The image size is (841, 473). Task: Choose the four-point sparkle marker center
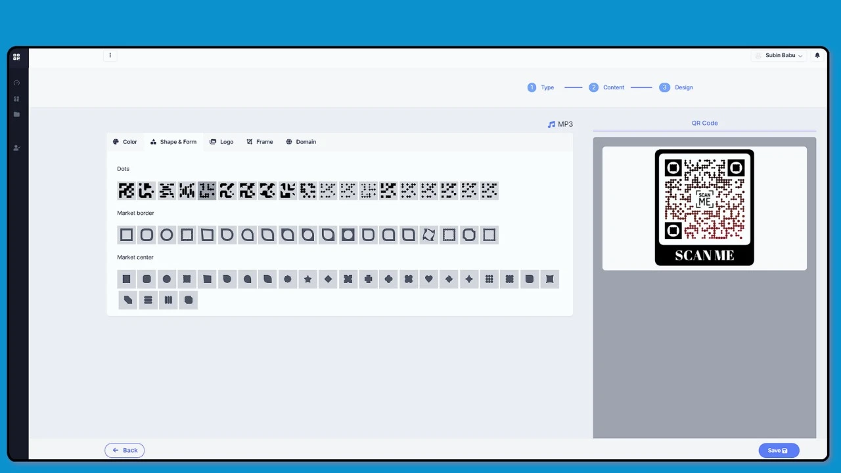pos(469,279)
